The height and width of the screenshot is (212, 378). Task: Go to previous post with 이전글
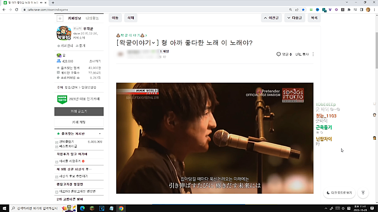[x=271, y=18]
